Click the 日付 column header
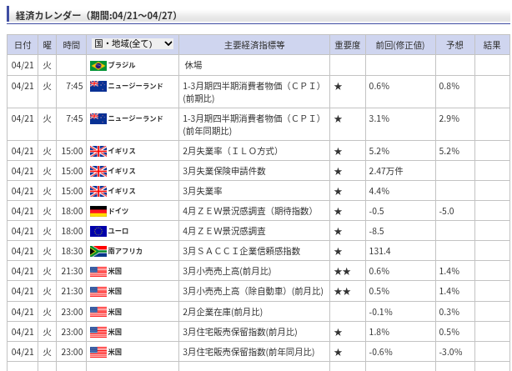Image resolution: width=512 pixels, height=371 pixels. click(23, 45)
